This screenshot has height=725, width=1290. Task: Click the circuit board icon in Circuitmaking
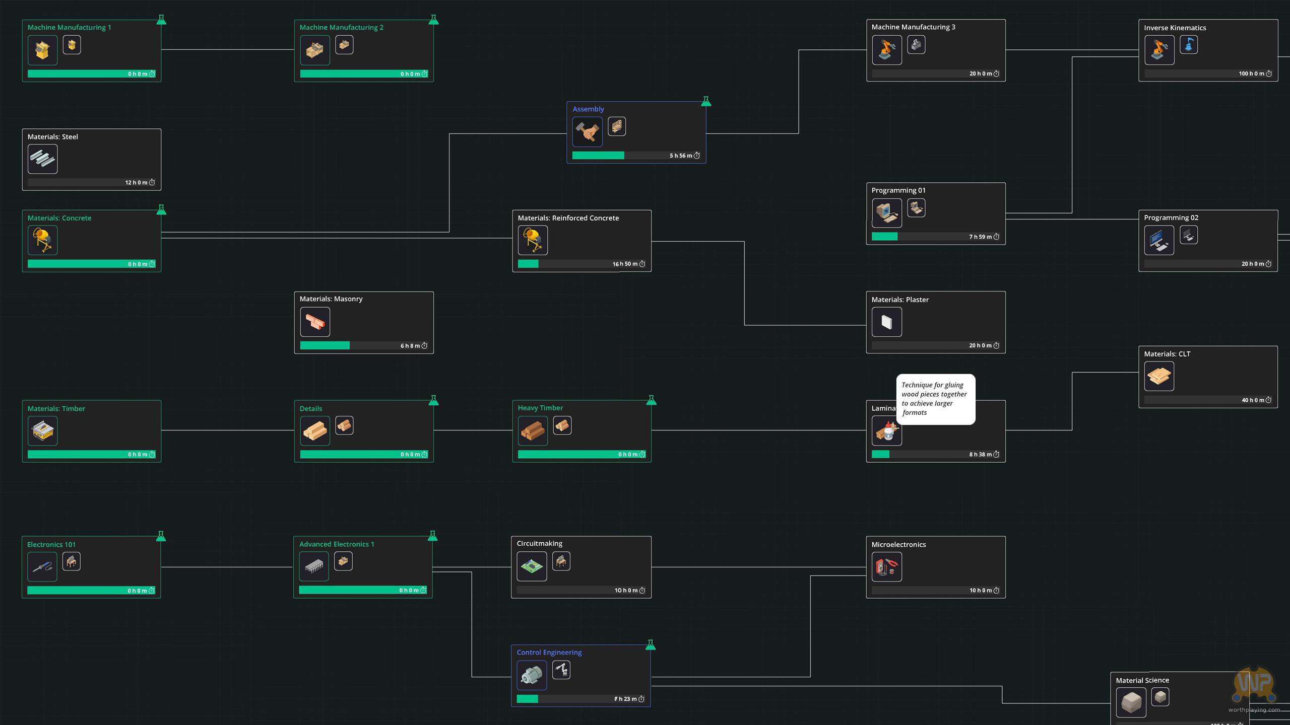pos(532,566)
